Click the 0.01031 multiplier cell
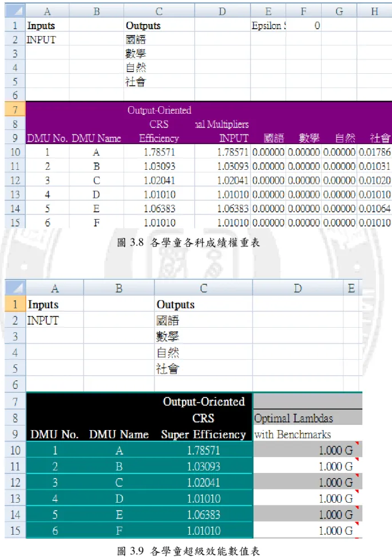 375,166
